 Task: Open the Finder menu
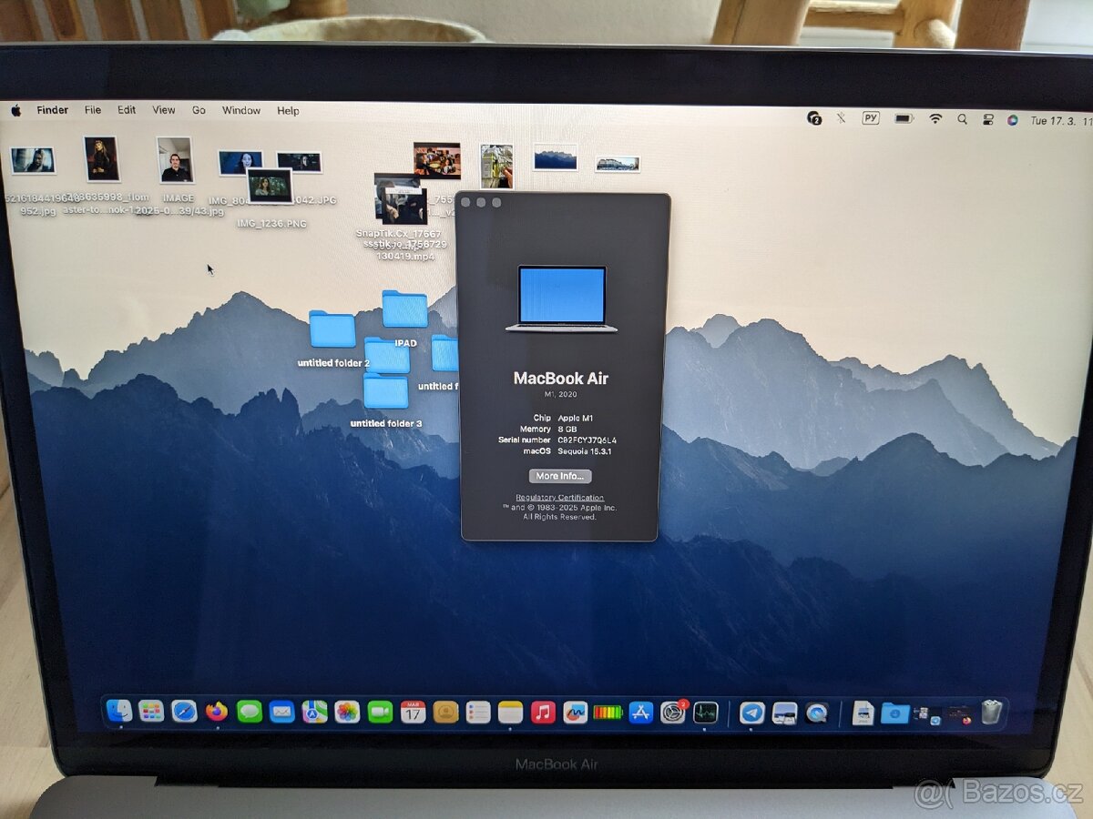[53, 110]
